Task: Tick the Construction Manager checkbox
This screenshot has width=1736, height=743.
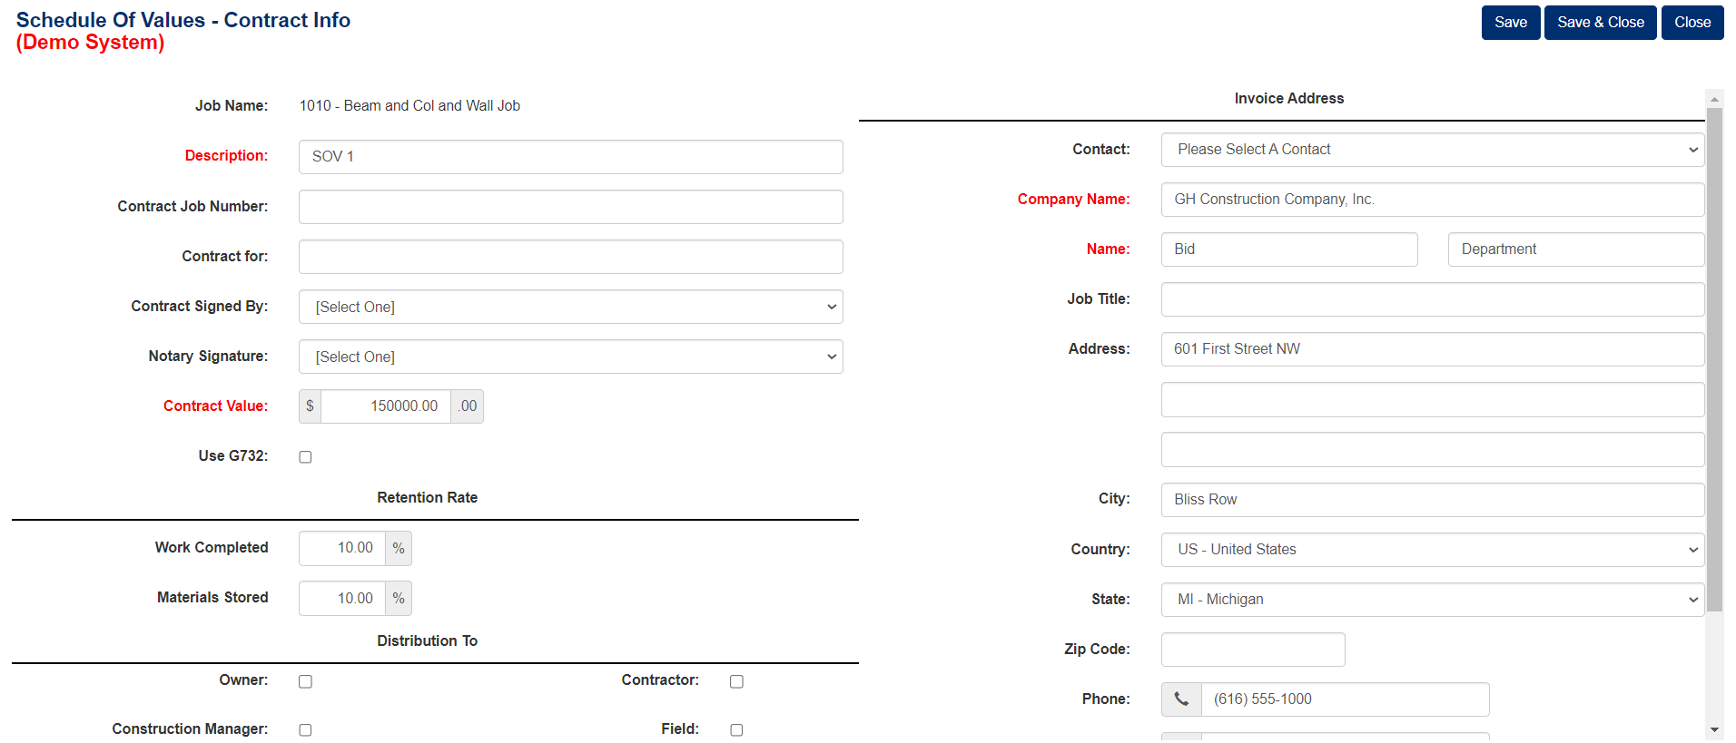Action: click(305, 730)
